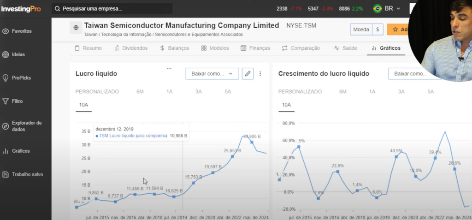
Task: Click the Moeda currency button
Action: point(361,30)
